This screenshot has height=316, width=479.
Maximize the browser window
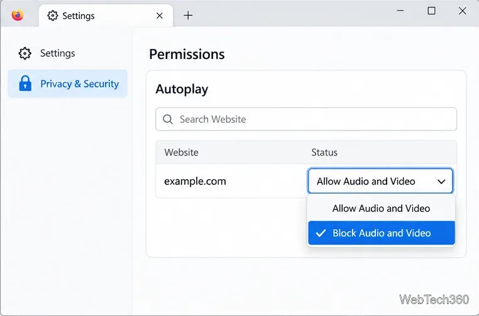coord(431,11)
